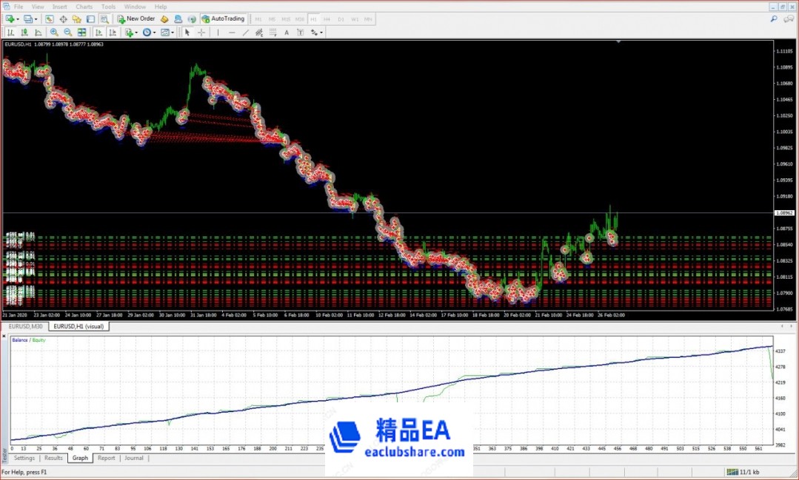
Task: Select the draw horizontal line tool
Action: coord(232,33)
